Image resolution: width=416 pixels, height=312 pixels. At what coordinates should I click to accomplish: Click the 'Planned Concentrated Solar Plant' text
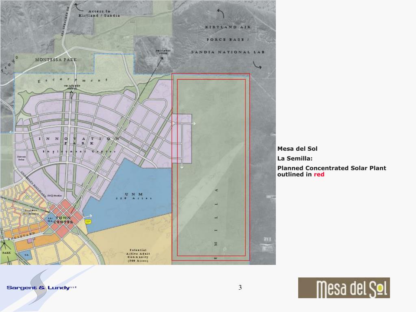331,168
